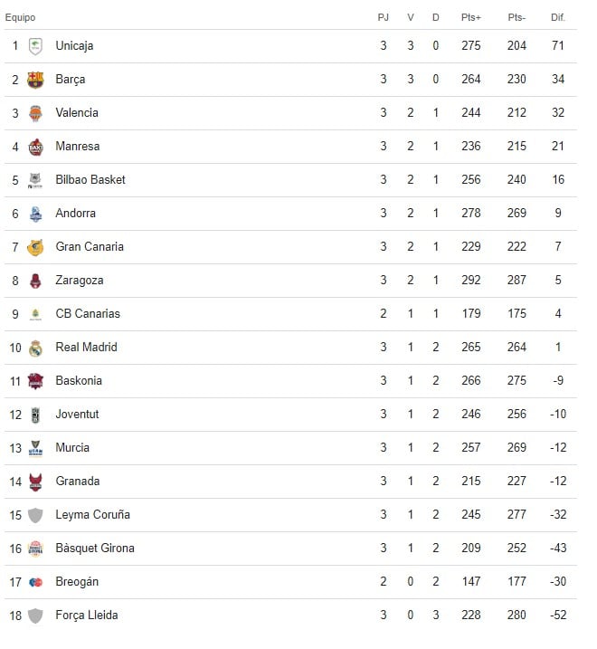
Task: Open the Bilbao Basket team link
Action: [90, 180]
